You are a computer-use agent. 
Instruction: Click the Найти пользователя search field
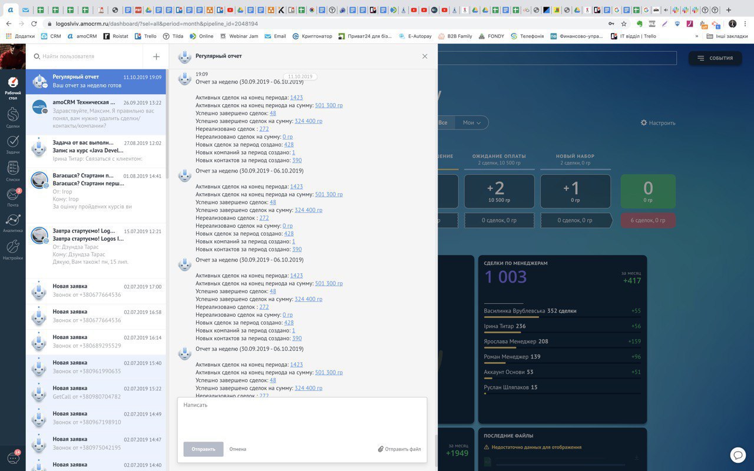click(84, 57)
